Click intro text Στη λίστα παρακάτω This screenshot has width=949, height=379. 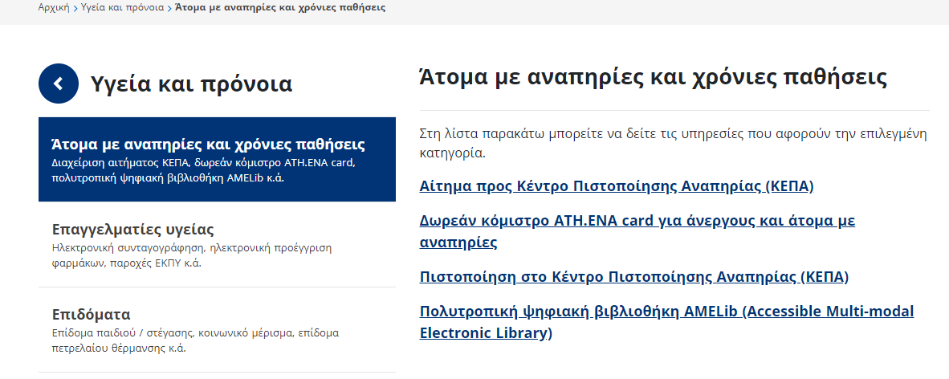pyautogui.click(x=673, y=144)
